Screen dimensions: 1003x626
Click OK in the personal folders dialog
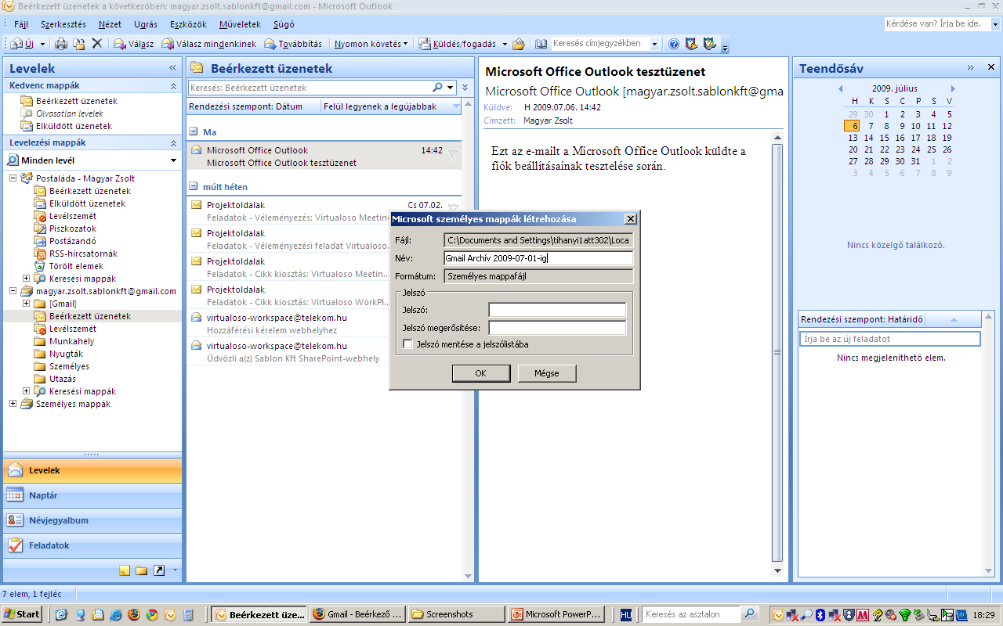tap(481, 373)
